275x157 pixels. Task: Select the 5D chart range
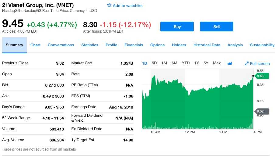click(x=154, y=63)
